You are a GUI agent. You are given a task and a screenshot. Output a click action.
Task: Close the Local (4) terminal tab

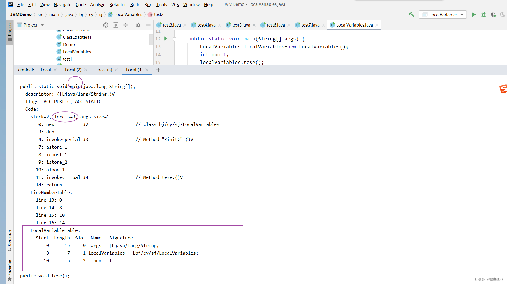(147, 70)
